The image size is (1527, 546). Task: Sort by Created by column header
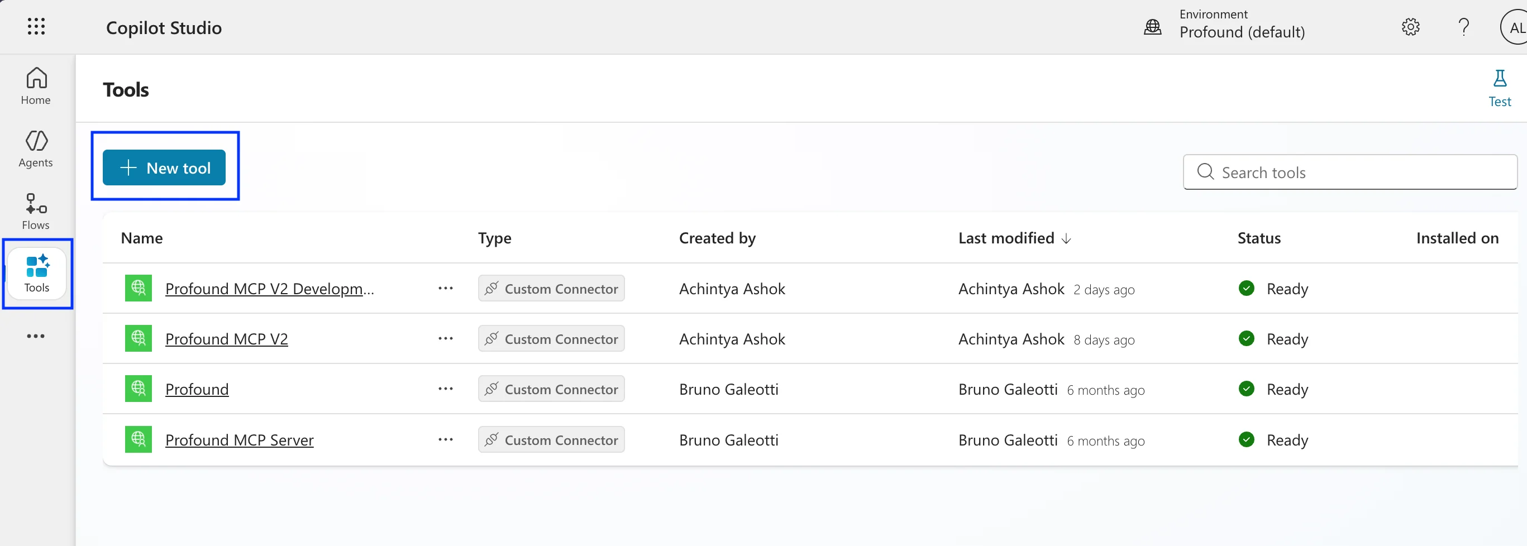tap(717, 238)
